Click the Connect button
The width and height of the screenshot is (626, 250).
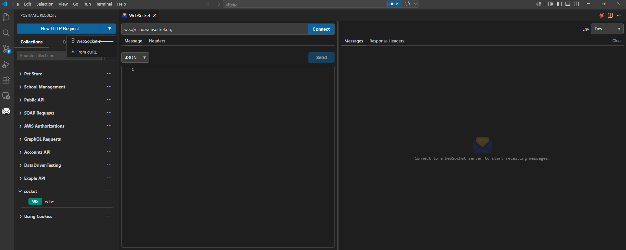321,29
